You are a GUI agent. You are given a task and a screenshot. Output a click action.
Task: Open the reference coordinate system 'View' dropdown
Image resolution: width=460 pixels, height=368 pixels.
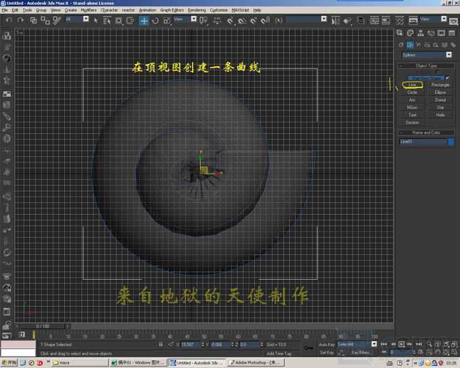(194, 19)
